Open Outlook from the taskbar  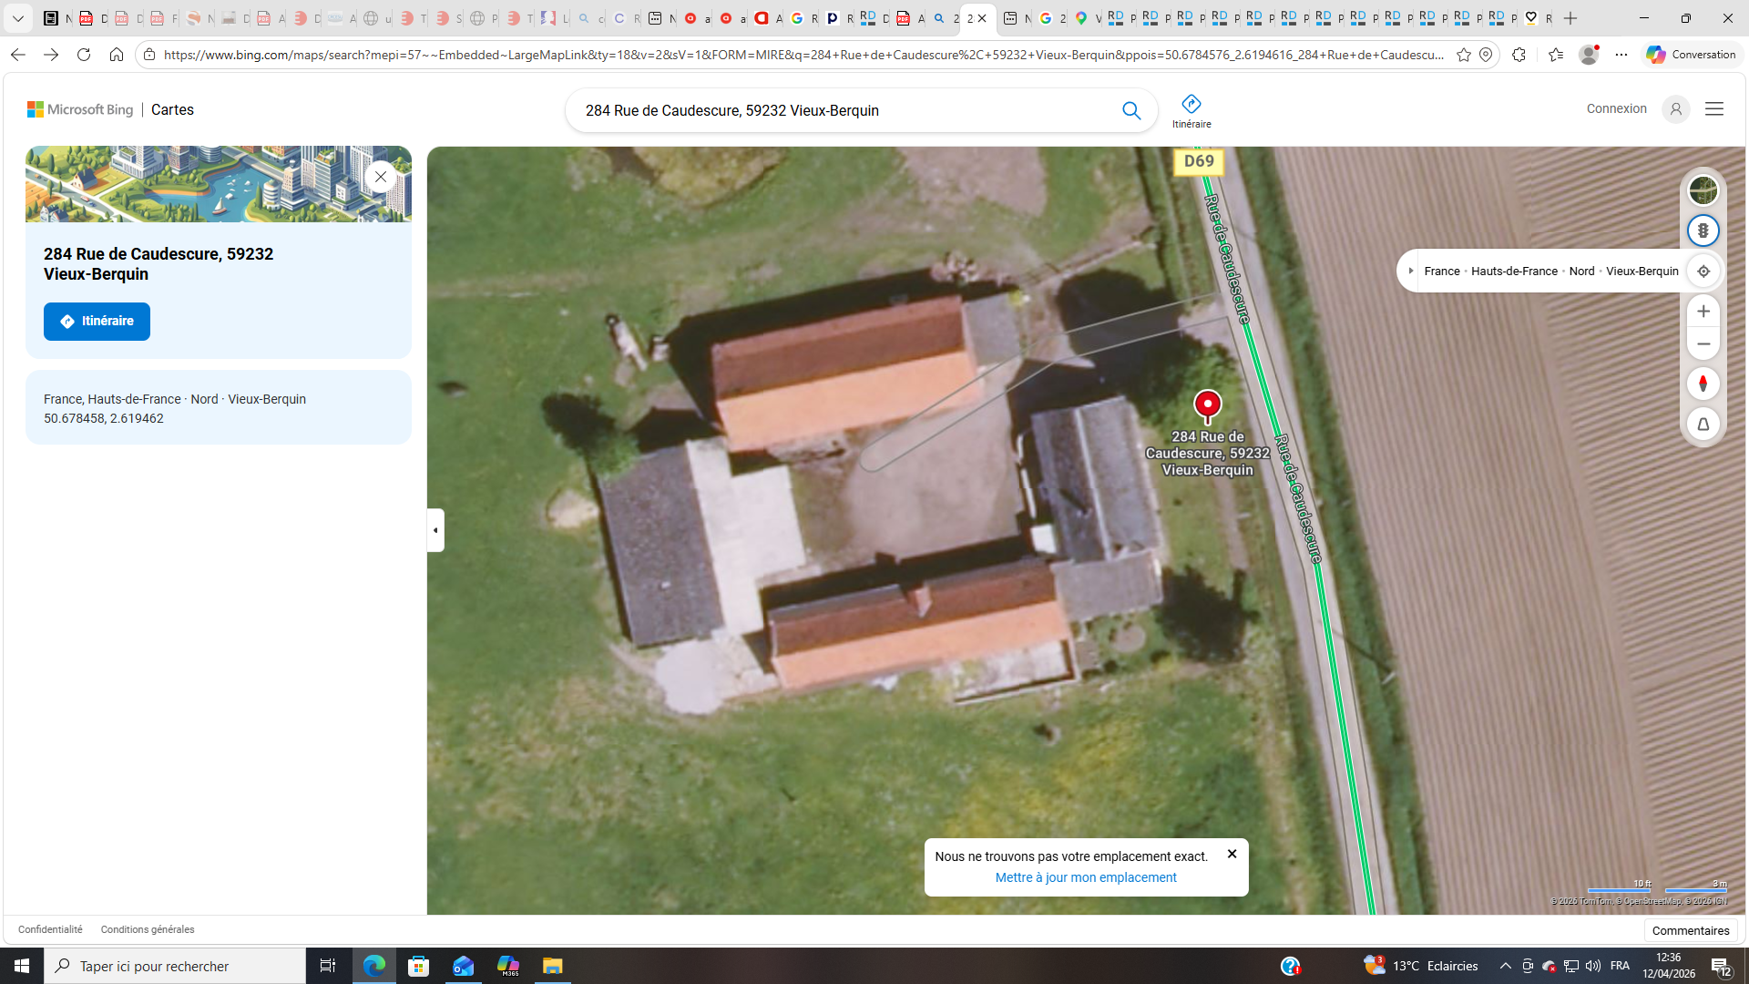(x=463, y=966)
